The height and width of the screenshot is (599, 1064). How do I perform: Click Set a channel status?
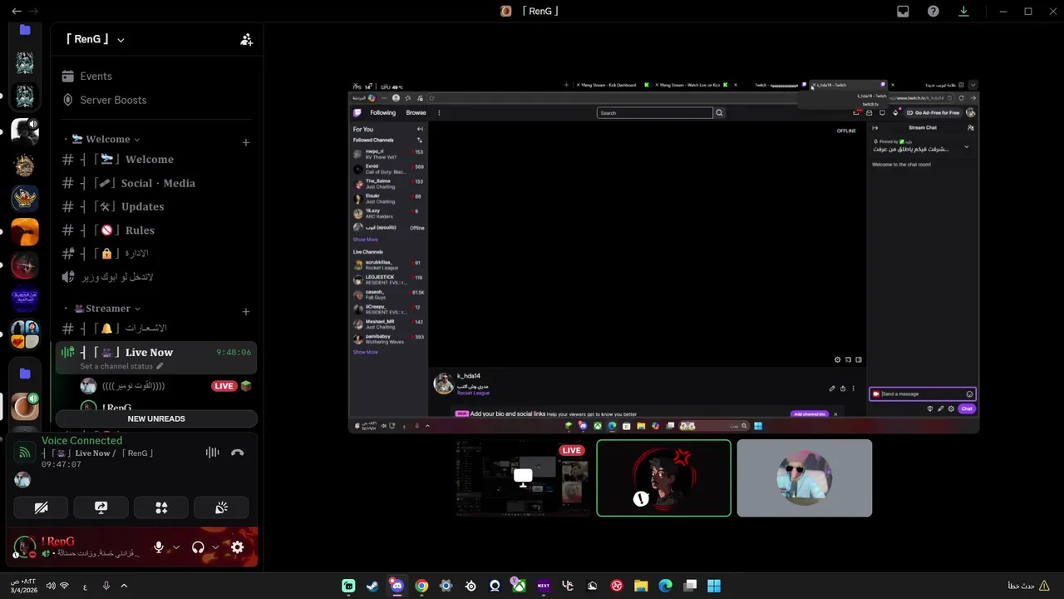point(121,366)
